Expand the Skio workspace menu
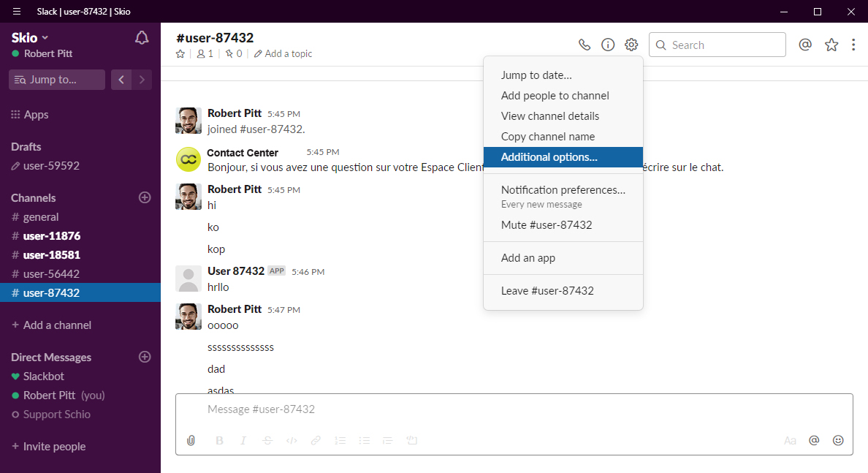Image resolution: width=868 pixels, height=473 pixels. coord(30,38)
